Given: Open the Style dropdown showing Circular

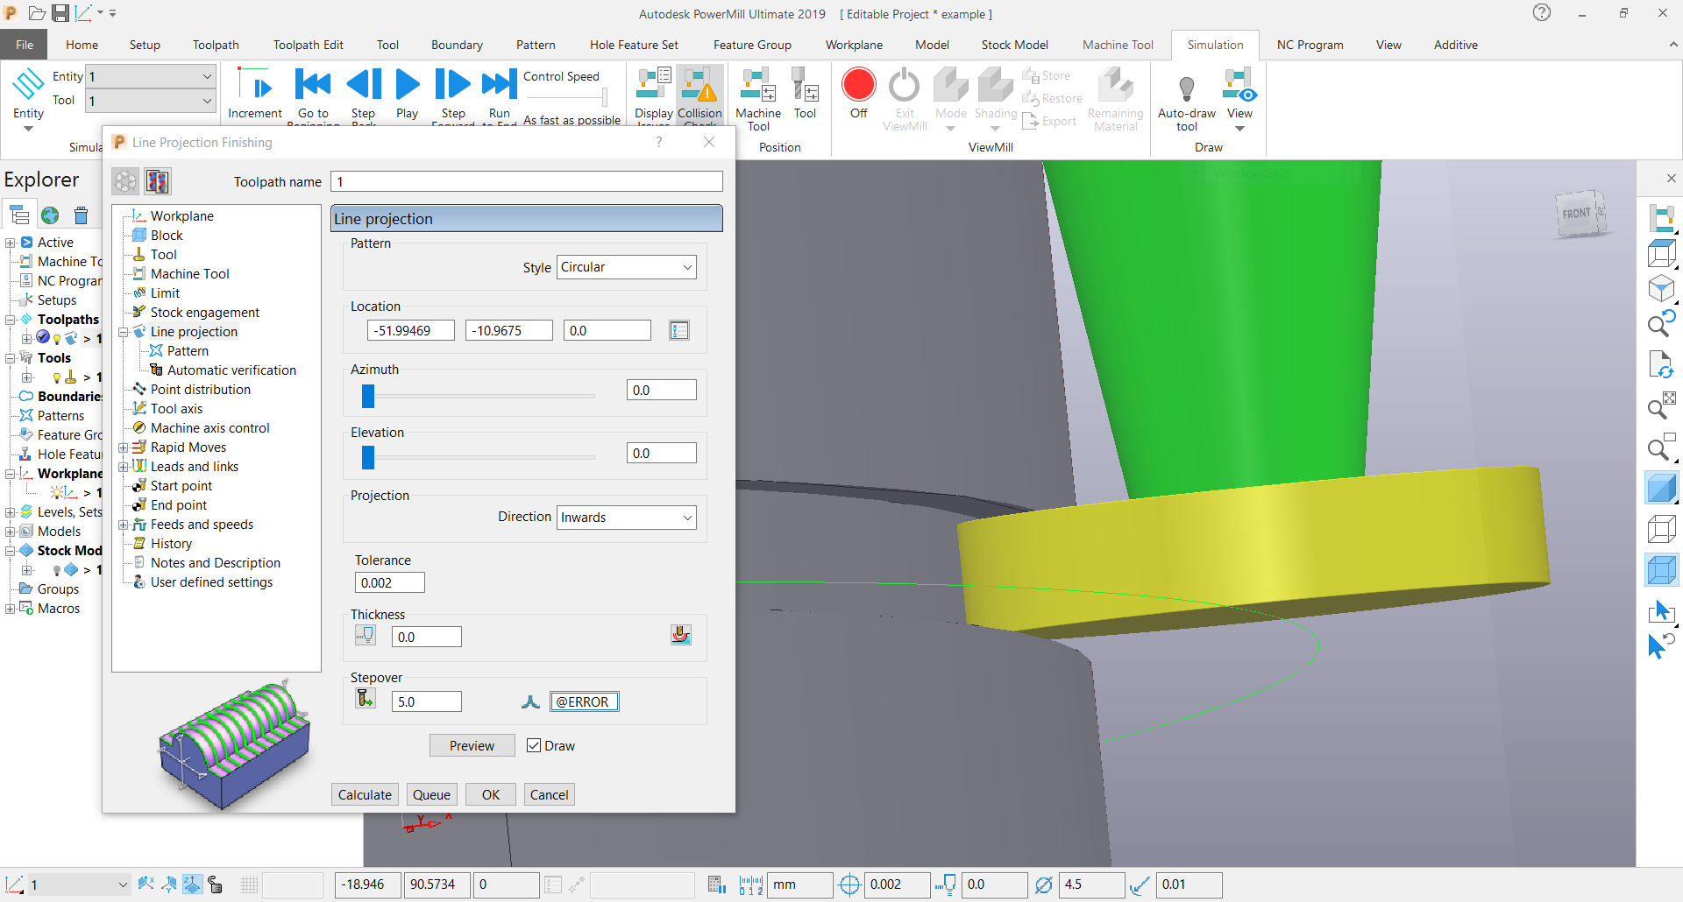Looking at the screenshot, I should click(626, 267).
